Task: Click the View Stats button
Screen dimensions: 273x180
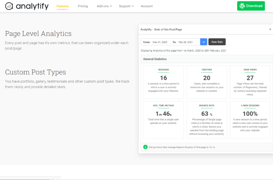Action: pos(217,42)
